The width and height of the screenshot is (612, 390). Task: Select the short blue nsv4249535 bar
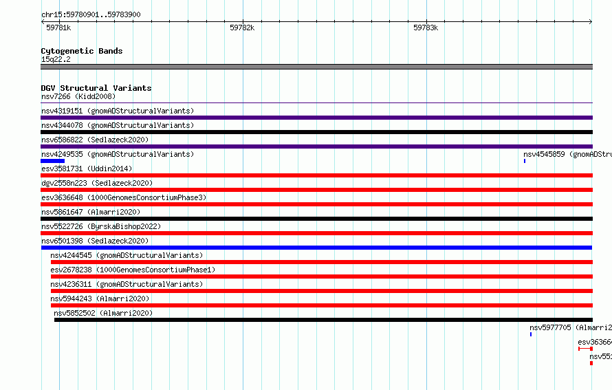point(53,161)
